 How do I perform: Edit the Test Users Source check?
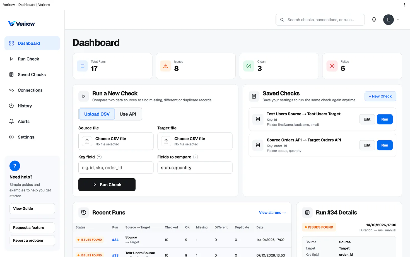367,119
